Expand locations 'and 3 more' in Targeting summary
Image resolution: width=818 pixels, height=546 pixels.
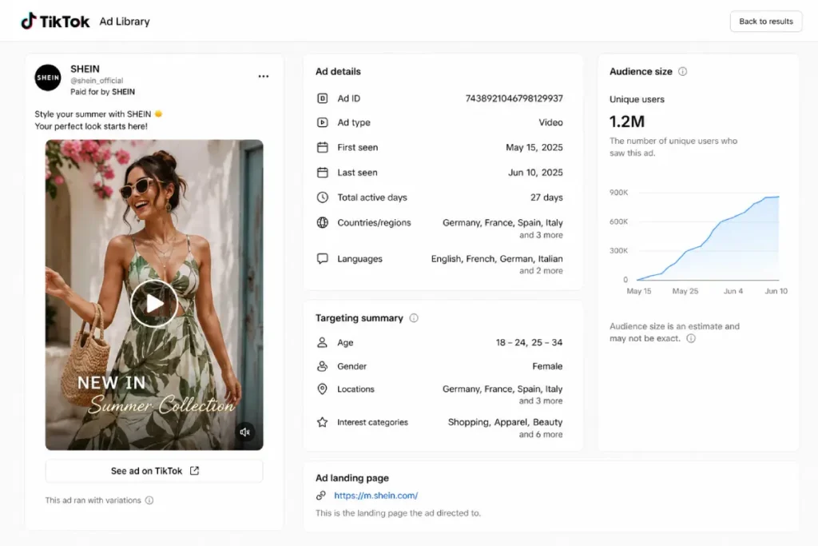point(541,401)
